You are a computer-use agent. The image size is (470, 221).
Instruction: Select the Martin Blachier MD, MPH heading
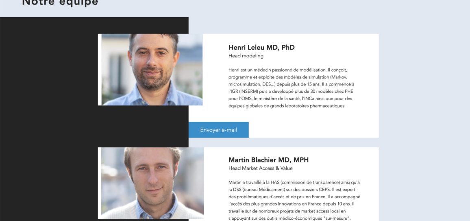coord(268,160)
